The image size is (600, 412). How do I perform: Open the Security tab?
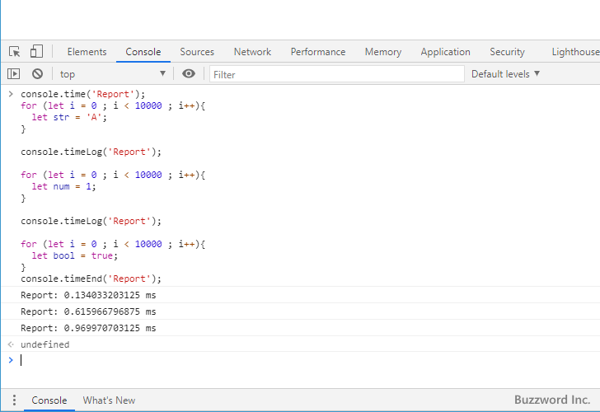[507, 52]
